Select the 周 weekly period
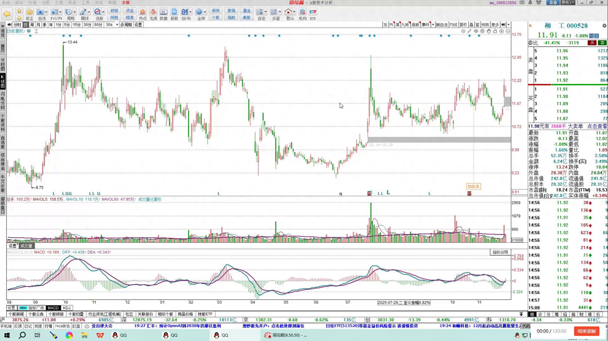 pos(32,25)
